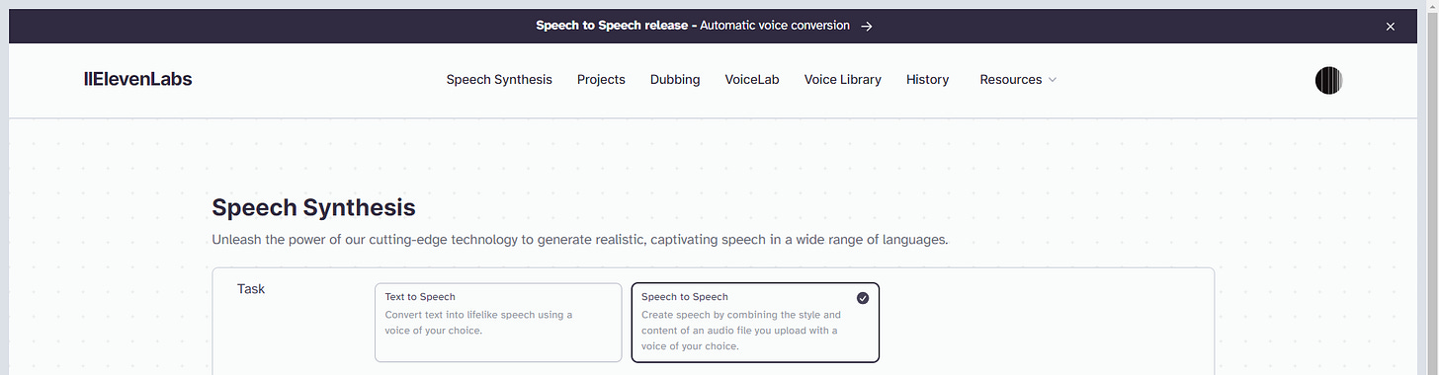Click the 'Speech Synthesis' page heading
This screenshot has height=375, width=1439.
click(x=314, y=208)
